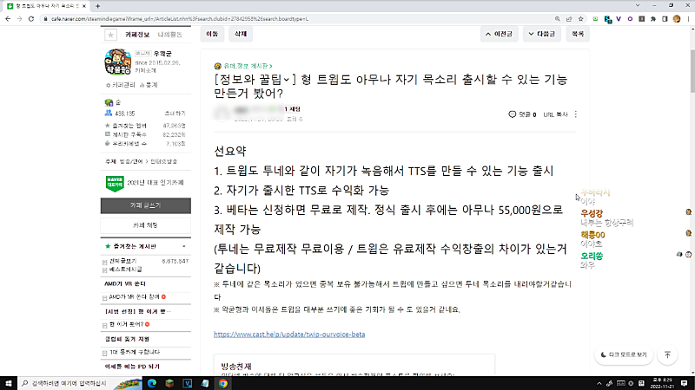This screenshot has width=695, height=390.
Task: Bookmark this page with star icon
Action: (x=580, y=19)
